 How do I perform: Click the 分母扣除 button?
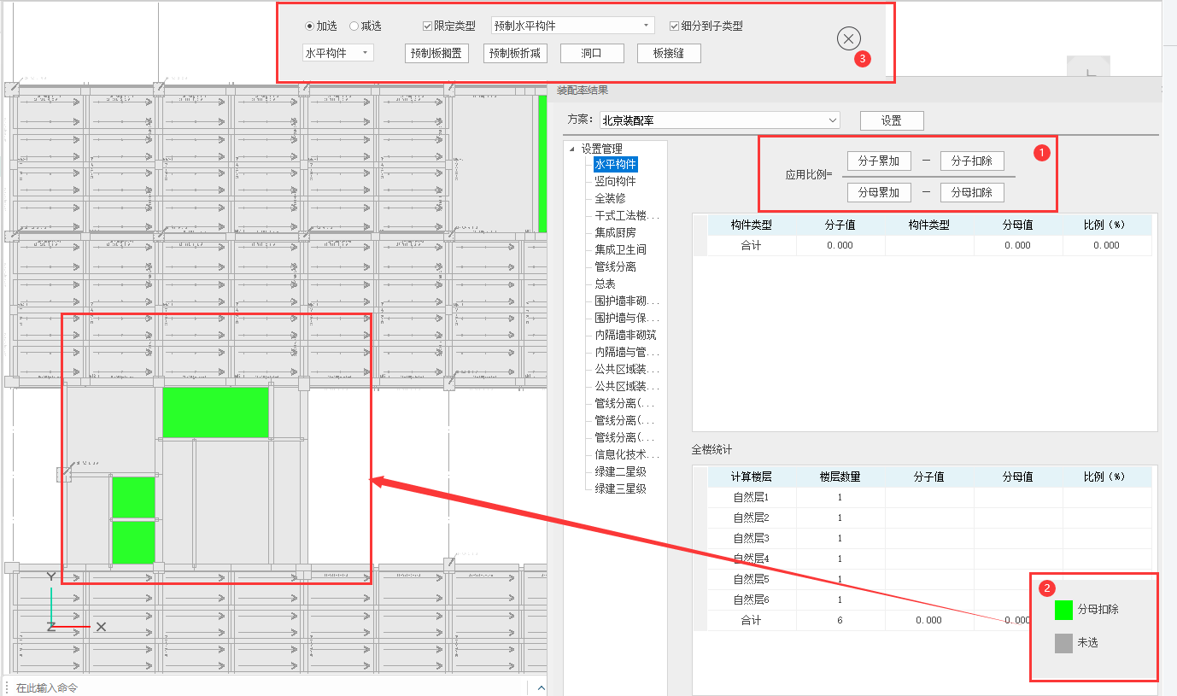[971, 192]
